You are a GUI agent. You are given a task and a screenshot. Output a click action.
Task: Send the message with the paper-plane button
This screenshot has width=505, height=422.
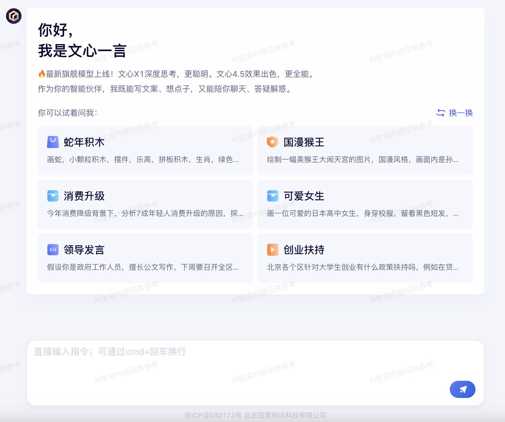[x=462, y=389]
